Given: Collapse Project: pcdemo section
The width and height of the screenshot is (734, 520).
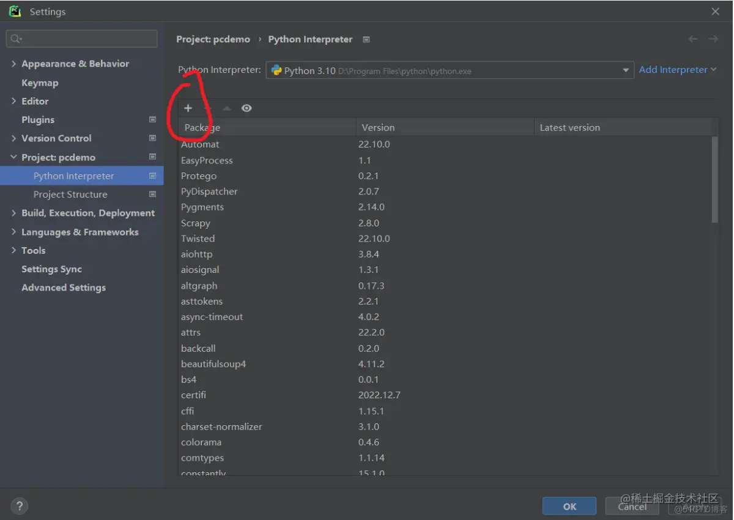Looking at the screenshot, I should (x=14, y=157).
